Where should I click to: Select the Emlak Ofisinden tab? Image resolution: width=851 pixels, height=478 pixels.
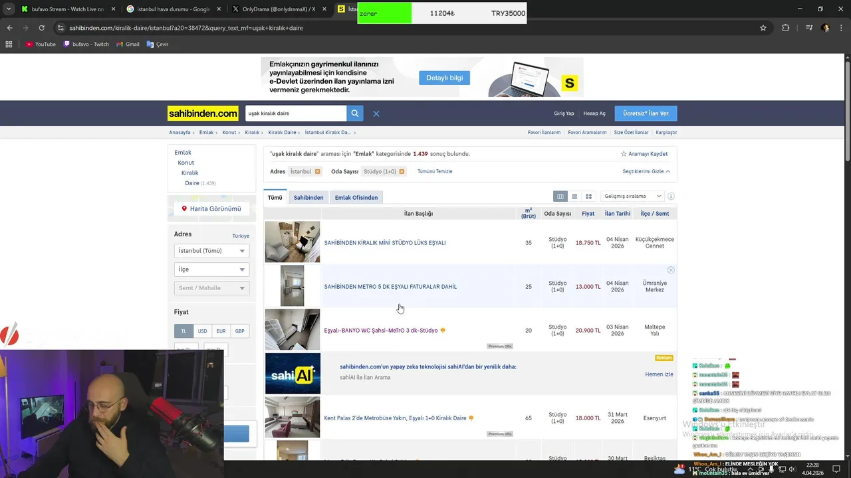pos(356,198)
